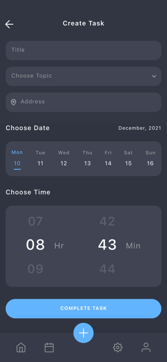This screenshot has height=362, width=167.
Task: Select Thu 13 as the task date
Action: coord(87,163)
